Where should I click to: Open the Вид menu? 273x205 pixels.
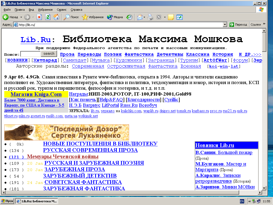[x=31, y=10]
